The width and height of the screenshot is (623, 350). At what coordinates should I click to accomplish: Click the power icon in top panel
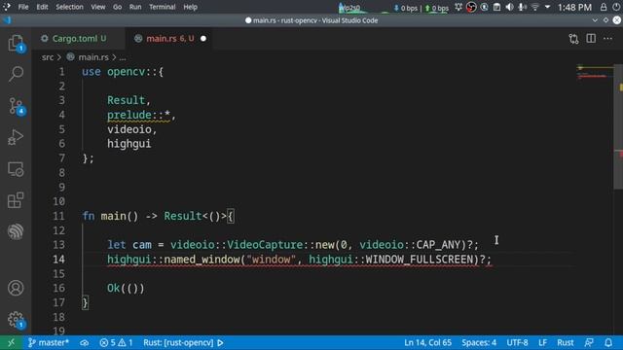coord(616,7)
